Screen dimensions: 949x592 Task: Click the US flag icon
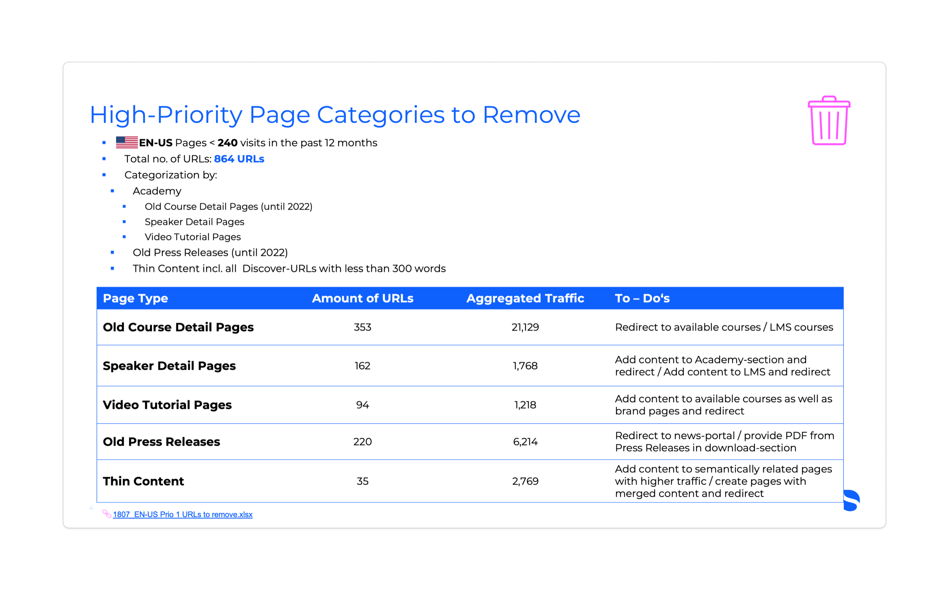pyautogui.click(x=127, y=143)
